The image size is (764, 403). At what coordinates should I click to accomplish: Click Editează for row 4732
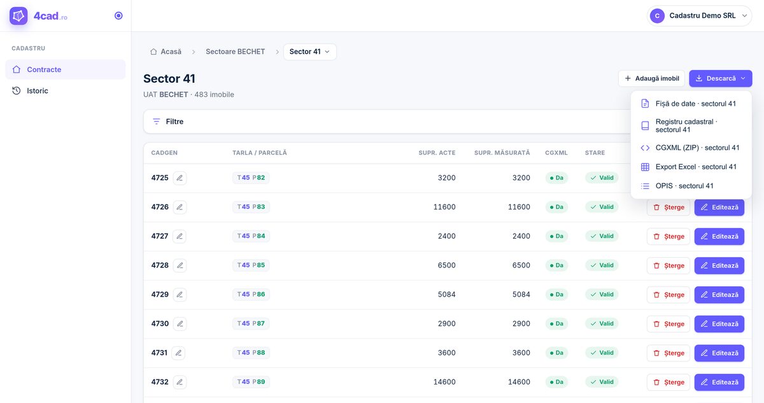(719, 382)
